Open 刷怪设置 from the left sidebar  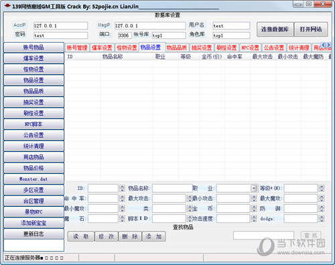point(33,113)
